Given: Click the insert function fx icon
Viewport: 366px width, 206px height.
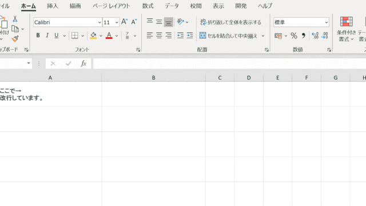Looking at the screenshot, I should [83, 64].
